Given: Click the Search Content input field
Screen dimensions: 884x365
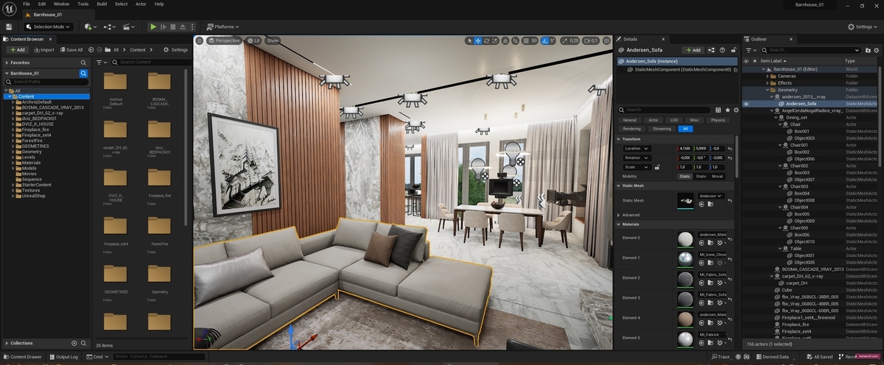Looking at the screenshot, I should (151, 62).
